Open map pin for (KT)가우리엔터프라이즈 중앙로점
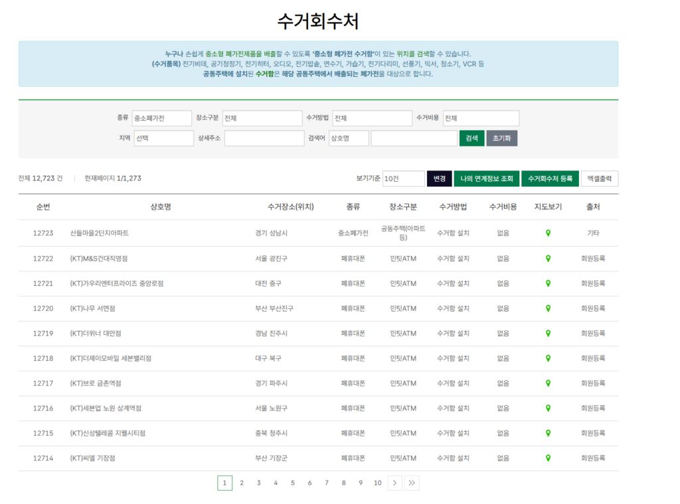This screenshot has width=680, height=504. (x=548, y=283)
